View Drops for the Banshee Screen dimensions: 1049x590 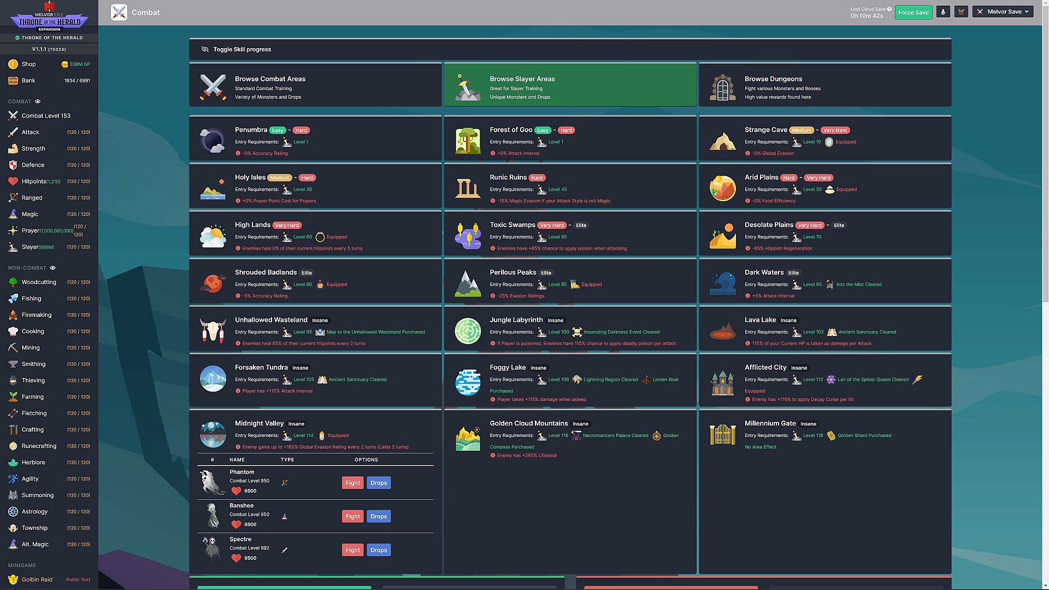click(x=379, y=517)
